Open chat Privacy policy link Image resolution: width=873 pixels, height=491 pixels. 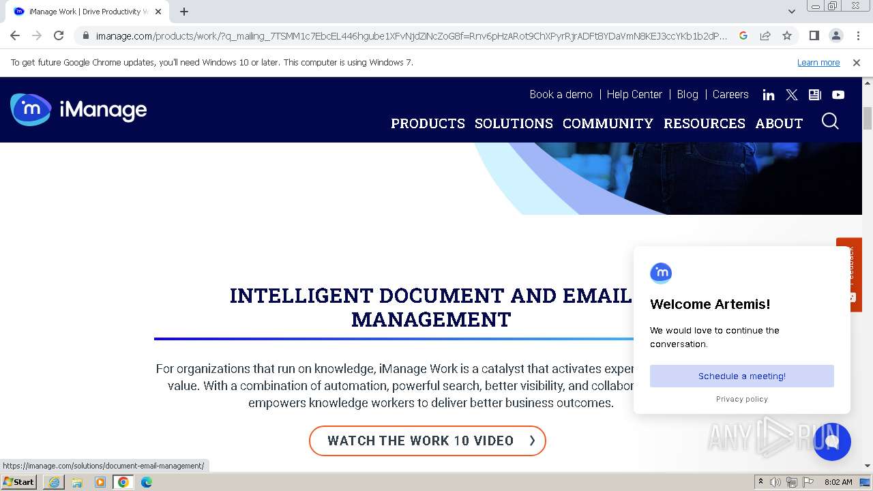point(742,399)
